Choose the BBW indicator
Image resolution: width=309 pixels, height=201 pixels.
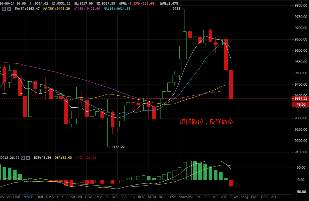tap(234, 197)
